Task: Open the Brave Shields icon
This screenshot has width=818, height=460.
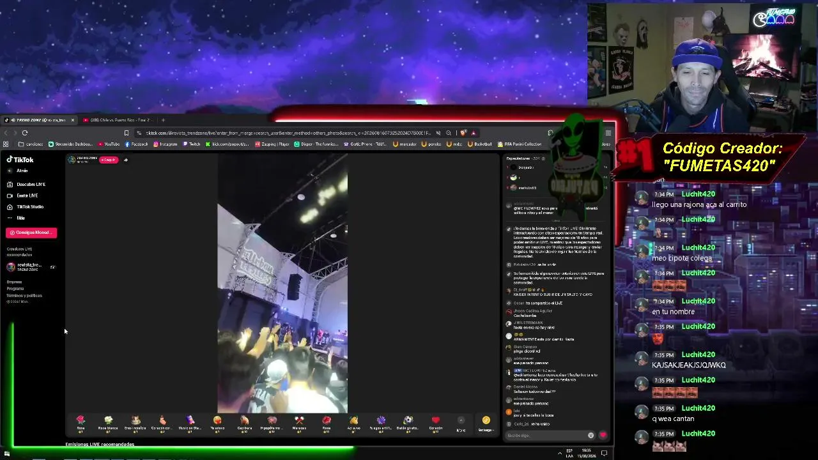Action: (463, 133)
